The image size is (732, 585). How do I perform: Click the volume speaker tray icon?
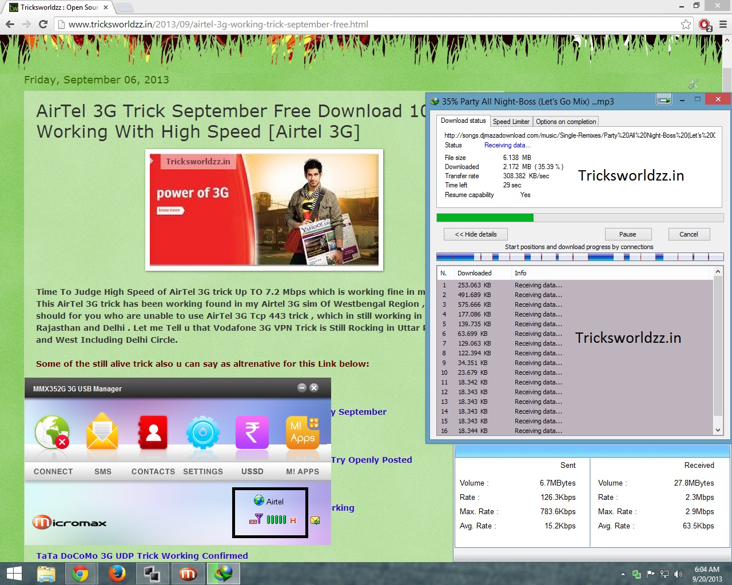coord(678,574)
